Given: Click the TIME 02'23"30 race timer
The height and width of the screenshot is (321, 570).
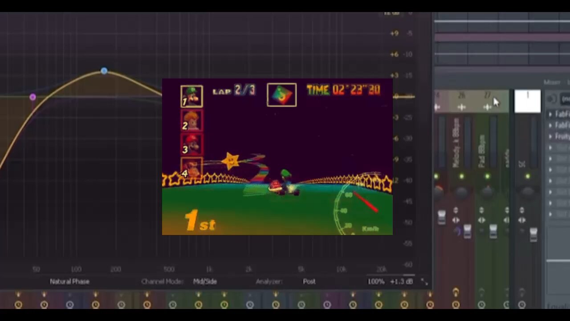Looking at the screenshot, I should pos(343,90).
